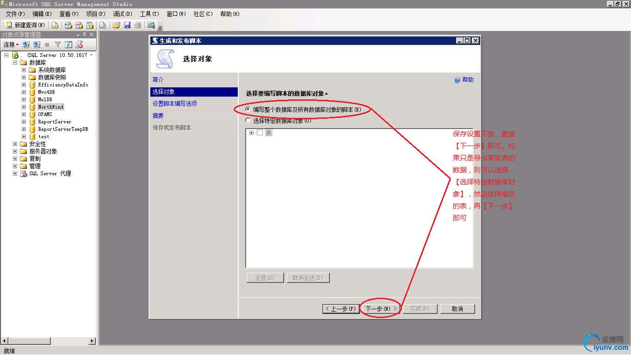Expand the ReportServerTempDB node
Screen dimensions: 631x355
pyautogui.click(x=24, y=129)
